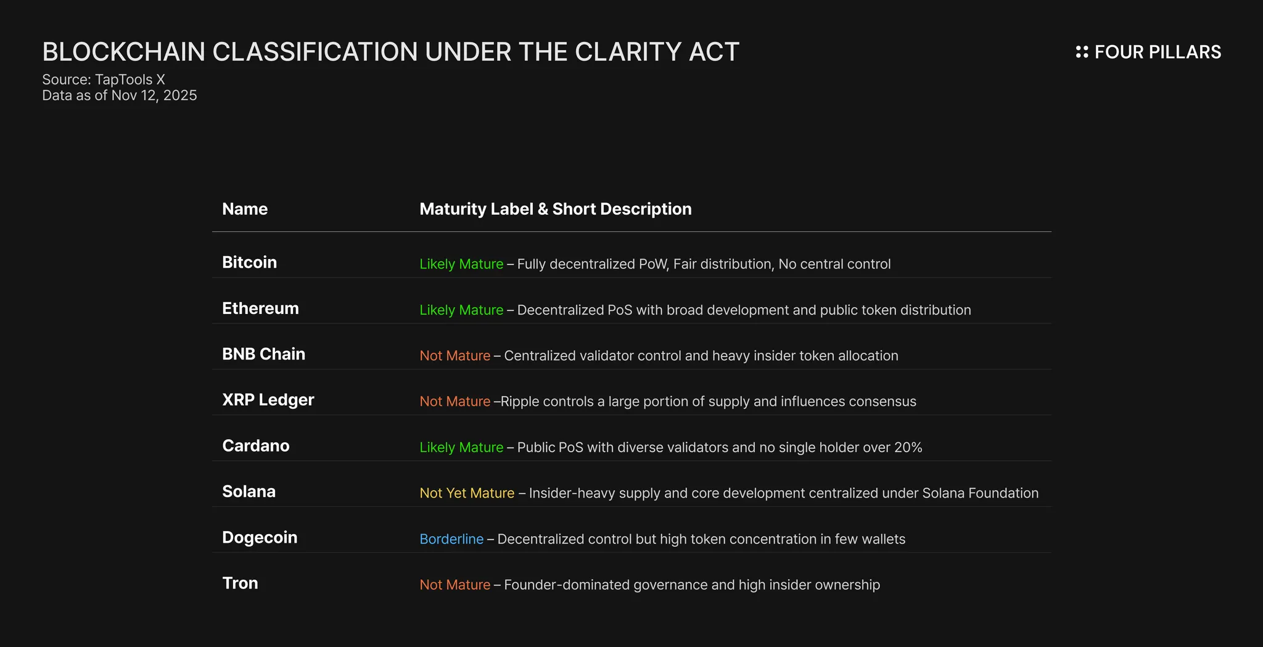Screen dimensions: 1263x647
Task: Click the BNB Chain row name
Action: click(x=263, y=354)
